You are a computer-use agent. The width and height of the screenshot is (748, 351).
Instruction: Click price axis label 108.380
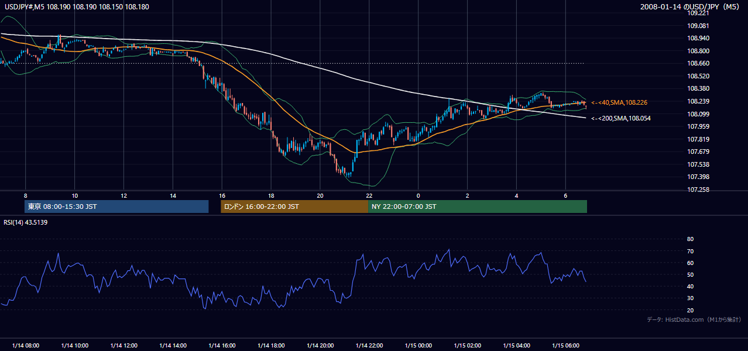coord(698,88)
